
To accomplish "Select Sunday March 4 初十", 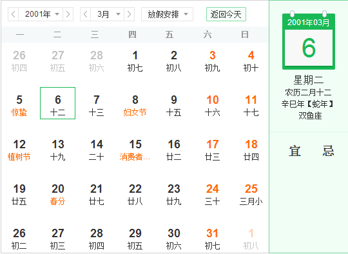I will point(251,61).
